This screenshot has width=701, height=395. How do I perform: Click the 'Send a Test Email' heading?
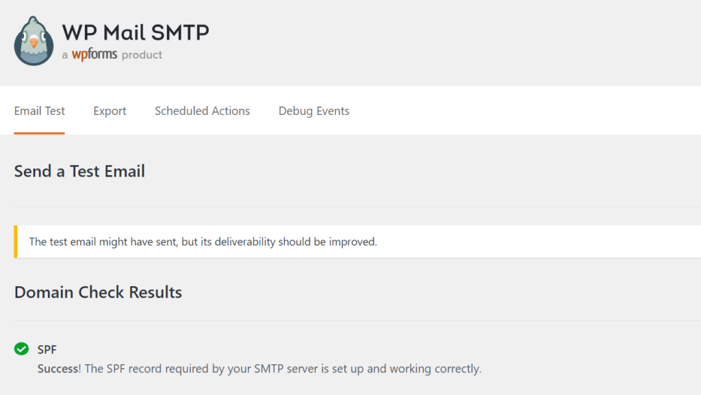(x=79, y=171)
